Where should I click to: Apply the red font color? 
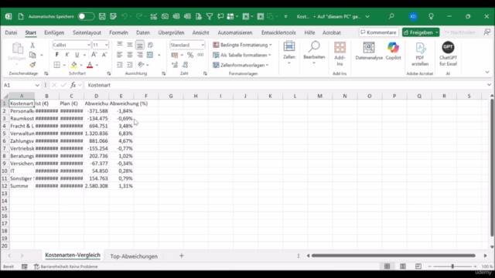tap(90, 65)
